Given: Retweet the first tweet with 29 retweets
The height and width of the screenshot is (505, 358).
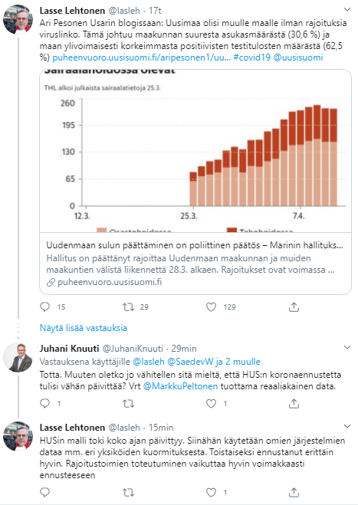Looking at the screenshot, I should pos(128,307).
